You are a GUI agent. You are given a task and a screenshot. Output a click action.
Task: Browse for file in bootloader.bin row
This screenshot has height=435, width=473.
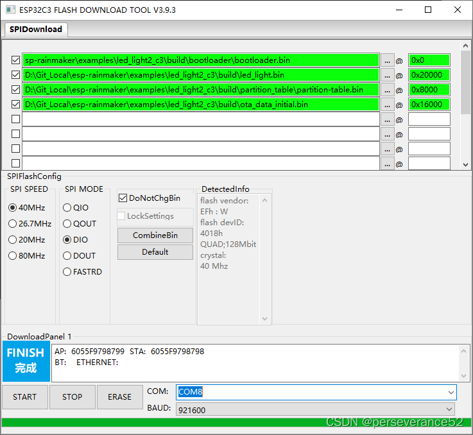tap(388, 60)
